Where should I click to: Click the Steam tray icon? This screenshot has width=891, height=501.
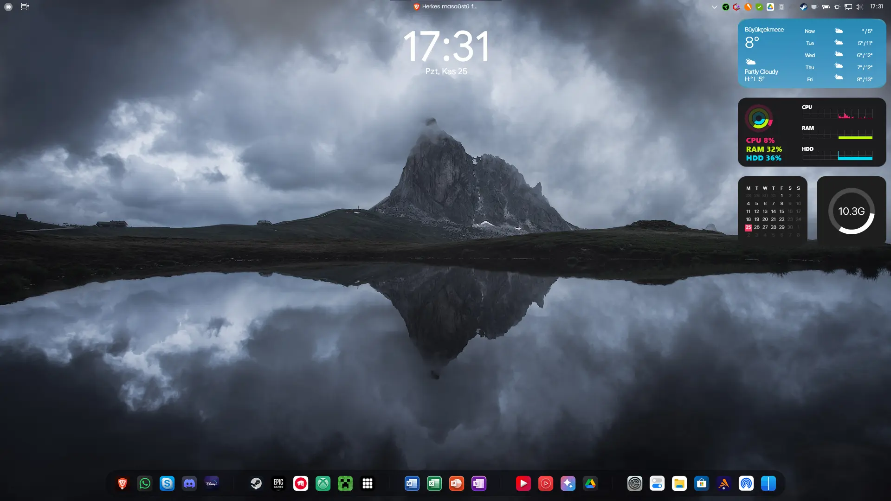(x=803, y=7)
